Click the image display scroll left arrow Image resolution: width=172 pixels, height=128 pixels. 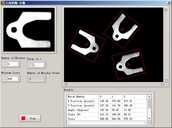tap(65, 84)
